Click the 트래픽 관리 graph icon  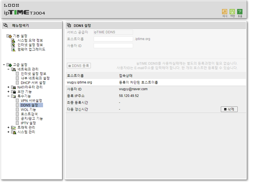point(14,127)
